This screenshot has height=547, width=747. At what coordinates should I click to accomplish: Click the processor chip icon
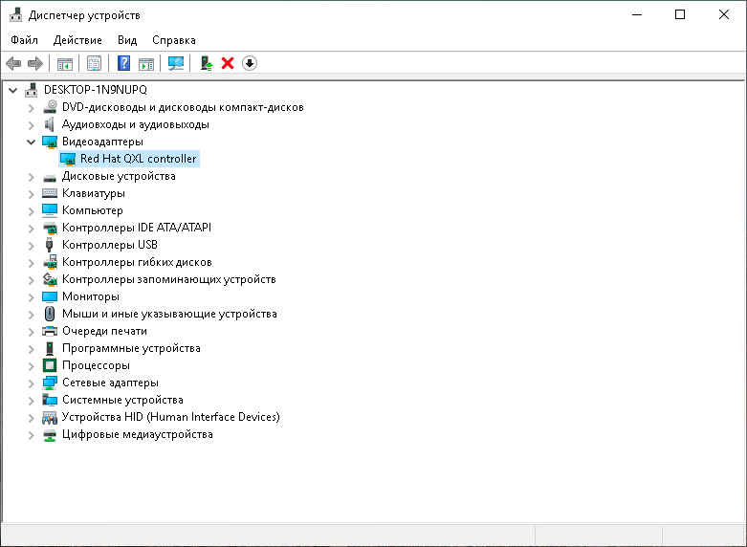(50, 365)
